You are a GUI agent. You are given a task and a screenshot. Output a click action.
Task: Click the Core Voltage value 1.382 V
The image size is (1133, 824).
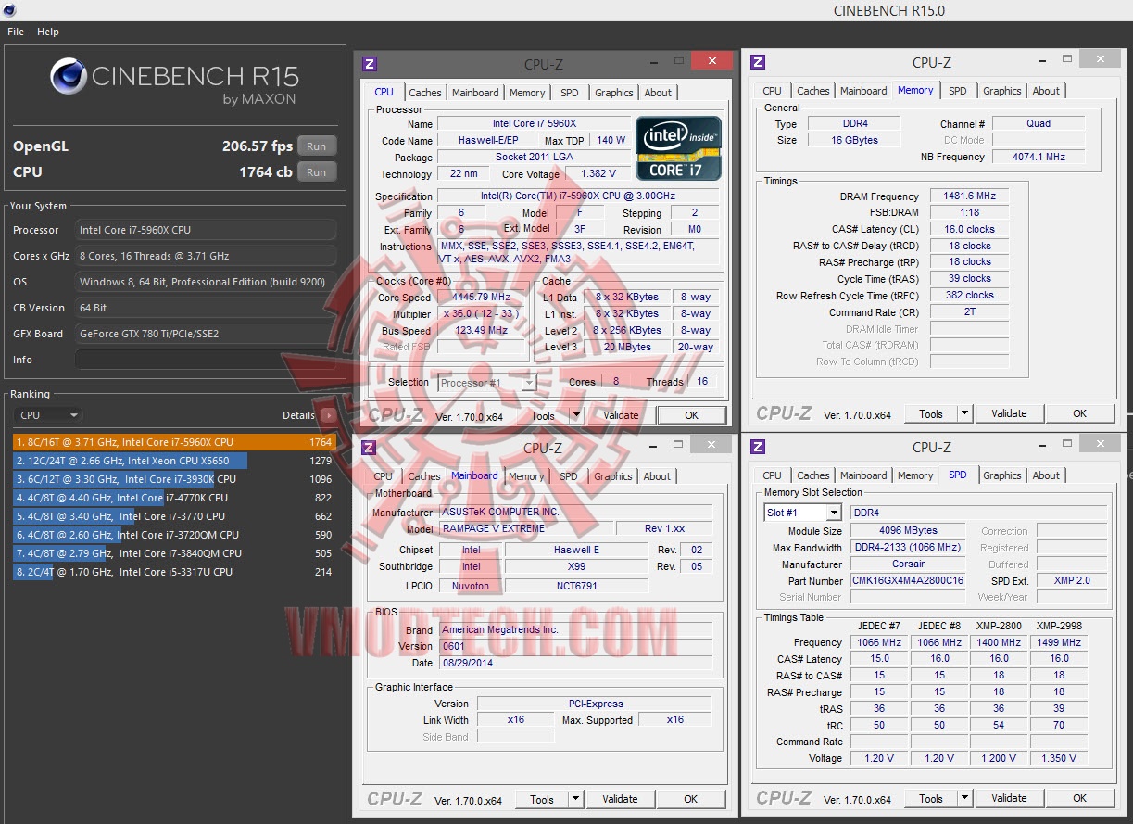(598, 173)
